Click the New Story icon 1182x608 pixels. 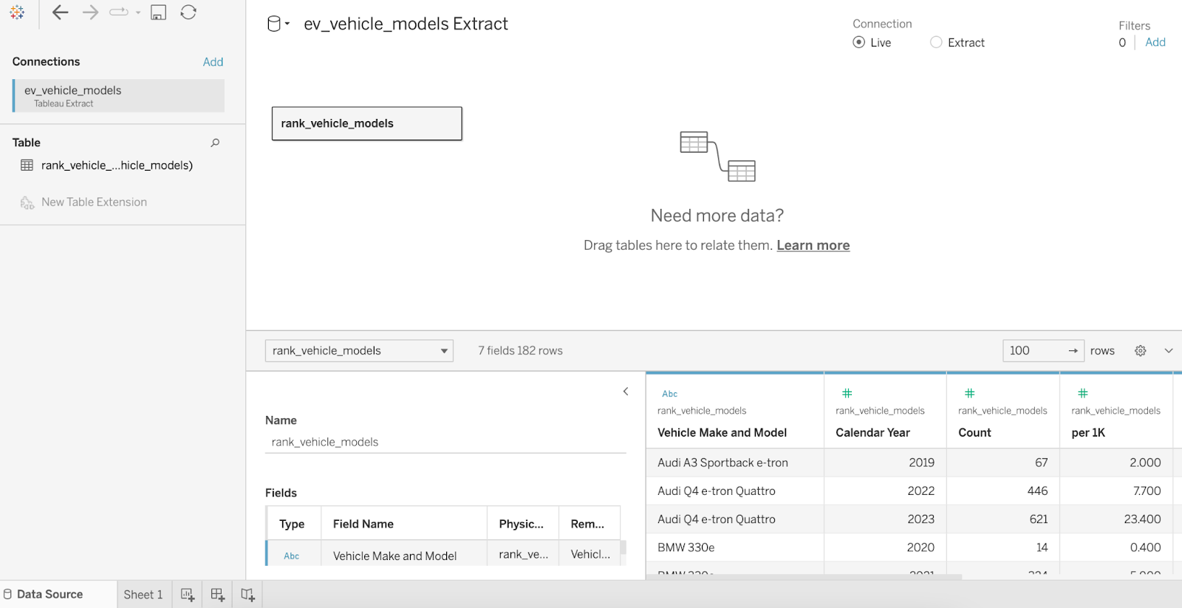click(248, 595)
